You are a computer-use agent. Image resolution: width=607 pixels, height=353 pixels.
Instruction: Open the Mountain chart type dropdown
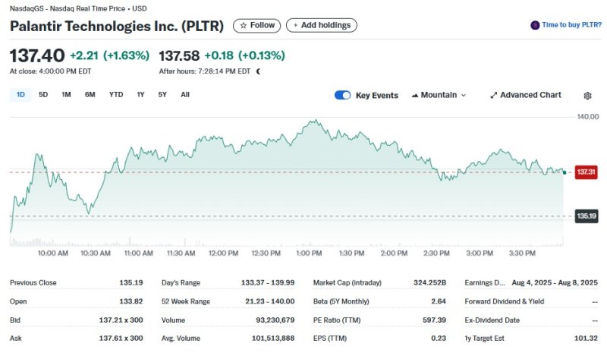(x=439, y=96)
